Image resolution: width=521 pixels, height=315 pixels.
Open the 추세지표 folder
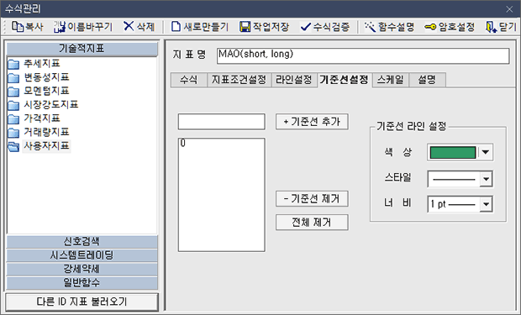pyautogui.click(x=34, y=64)
